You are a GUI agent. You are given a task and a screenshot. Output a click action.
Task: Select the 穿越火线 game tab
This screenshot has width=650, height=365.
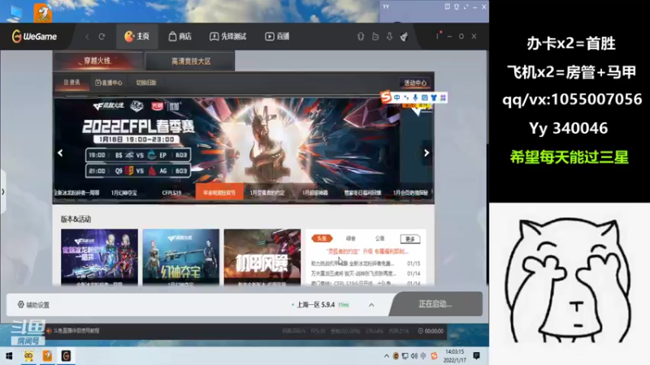pos(97,61)
